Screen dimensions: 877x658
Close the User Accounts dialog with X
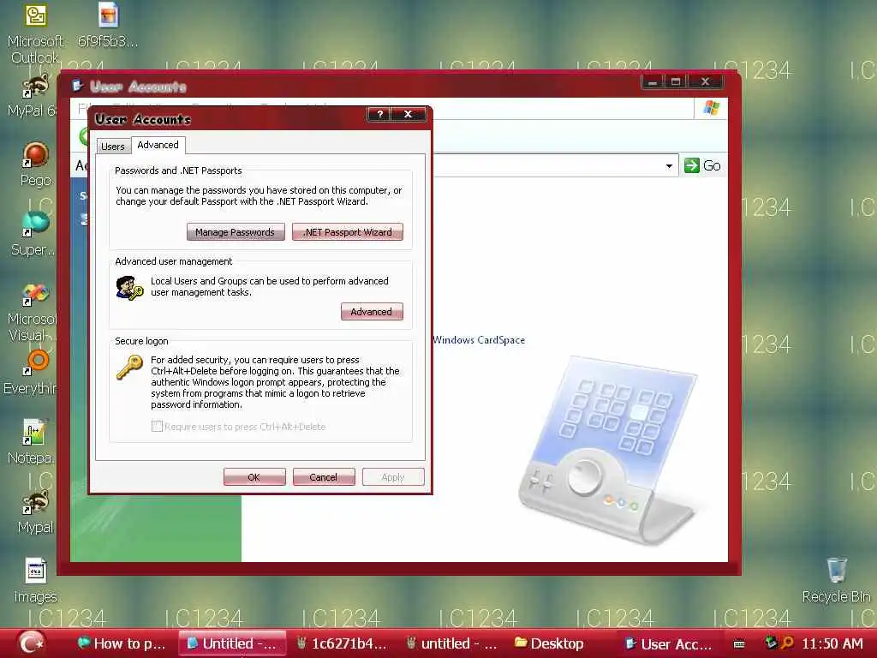pyautogui.click(x=409, y=114)
